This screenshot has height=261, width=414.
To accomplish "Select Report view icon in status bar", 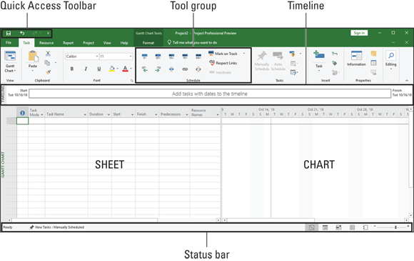I will (x=365, y=227).
